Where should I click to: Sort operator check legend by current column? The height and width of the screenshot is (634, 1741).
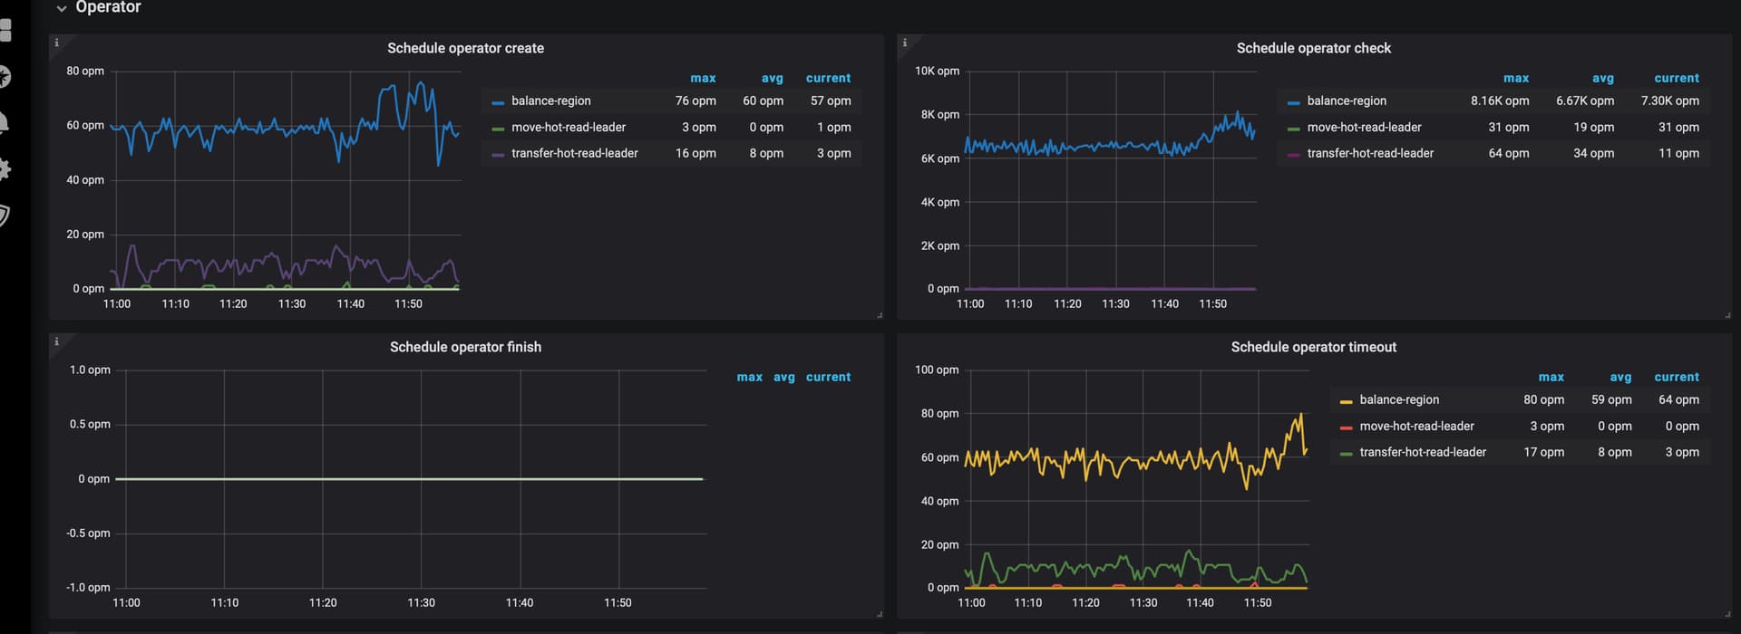pyautogui.click(x=1676, y=78)
